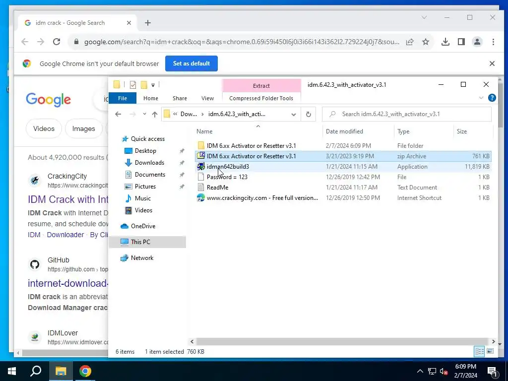The width and height of the screenshot is (508, 381).
Task: Click the Explorer search box
Action: (x=407, y=114)
